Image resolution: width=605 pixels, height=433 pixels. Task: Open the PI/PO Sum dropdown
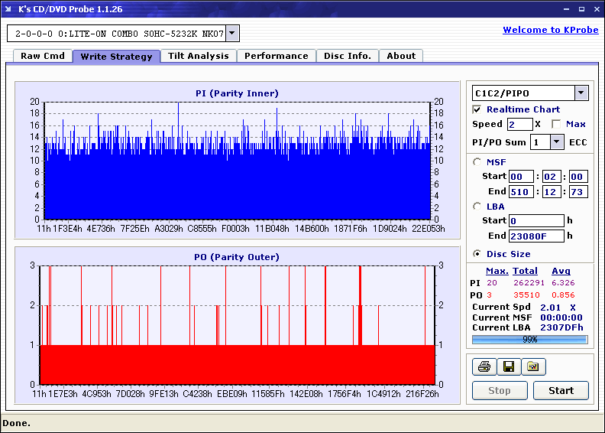point(556,142)
